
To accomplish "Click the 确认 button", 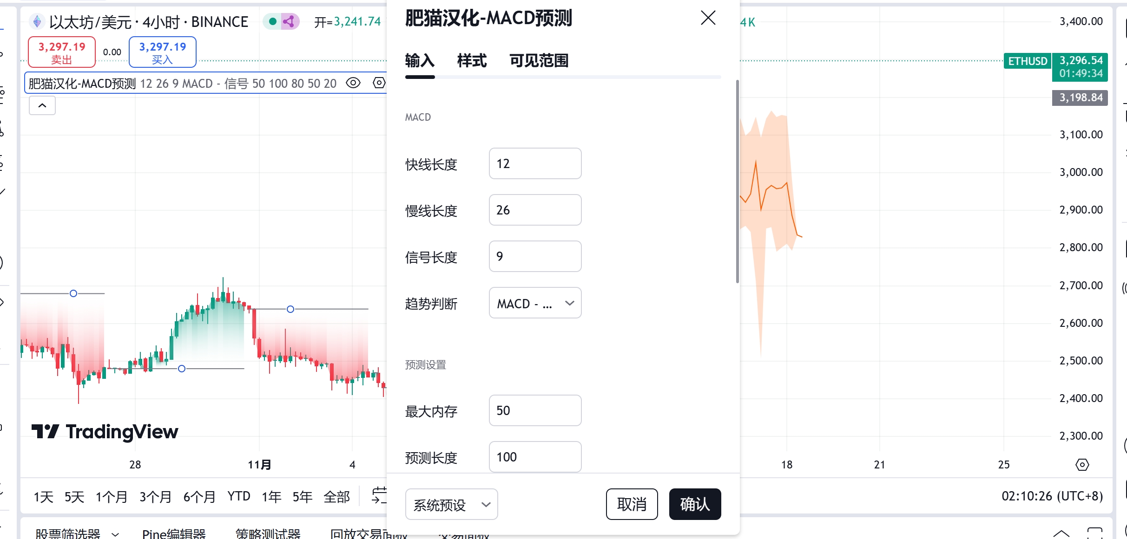I will [695, 504].
